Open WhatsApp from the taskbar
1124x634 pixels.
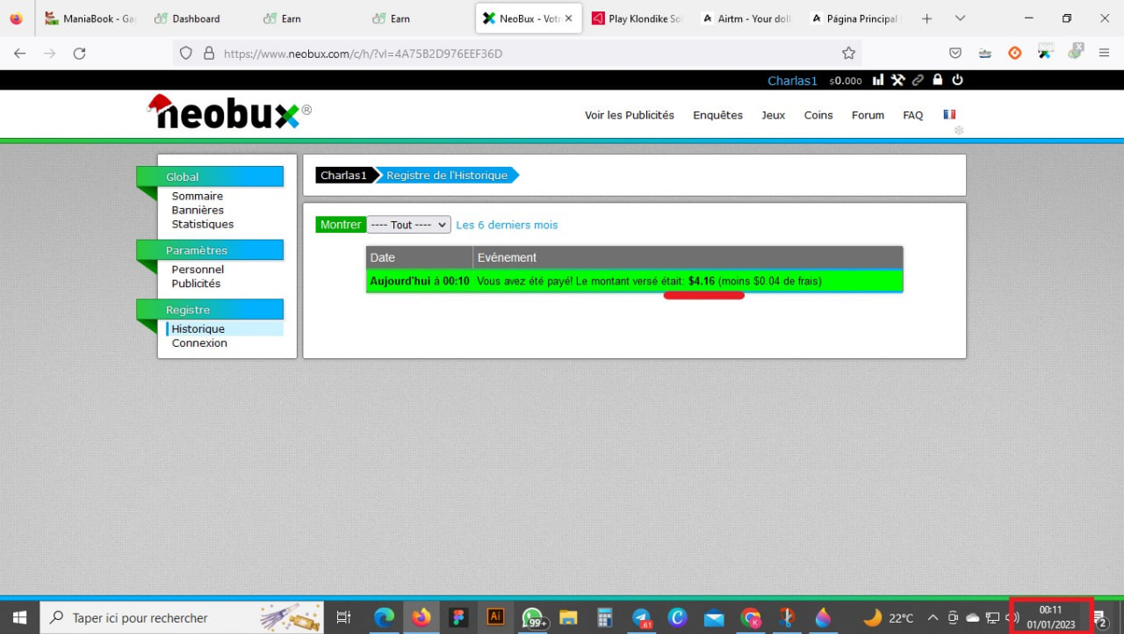click(x=532, y=617)
